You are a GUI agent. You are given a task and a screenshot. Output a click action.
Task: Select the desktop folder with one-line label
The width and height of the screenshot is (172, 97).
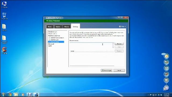coord(4,27)
